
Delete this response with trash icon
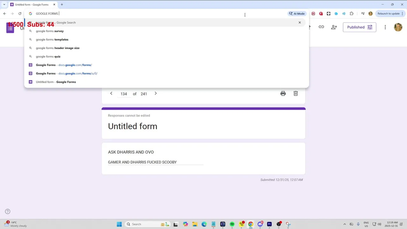point(296,94)
